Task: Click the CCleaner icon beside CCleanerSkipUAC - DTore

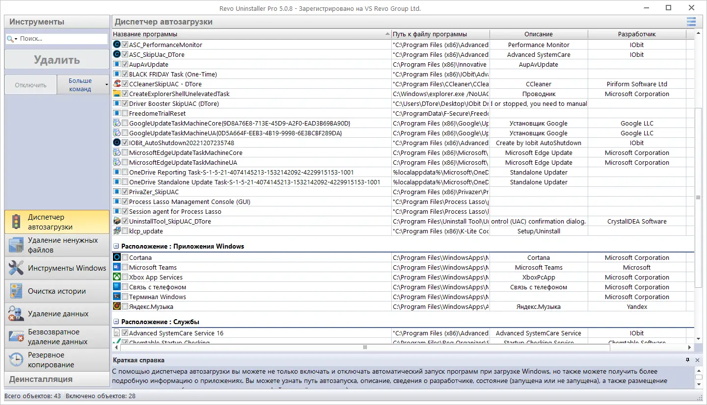Action: pos(117,84)
